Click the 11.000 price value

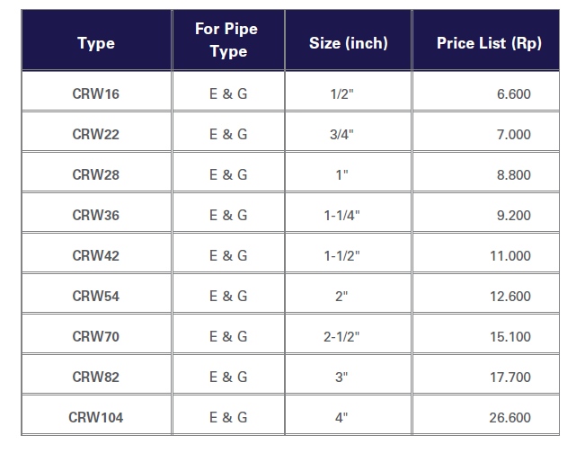coord(510,255)
